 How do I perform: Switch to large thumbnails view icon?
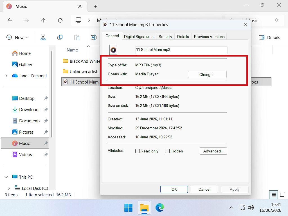pyautogui.click(x=282, y=195)
